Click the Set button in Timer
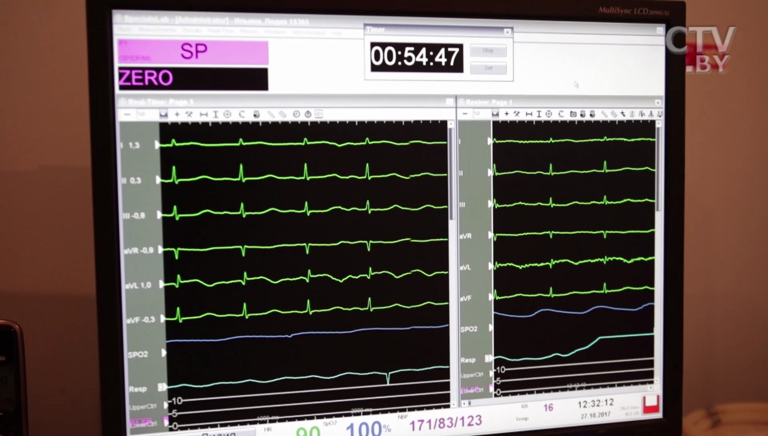 [488, 68]
